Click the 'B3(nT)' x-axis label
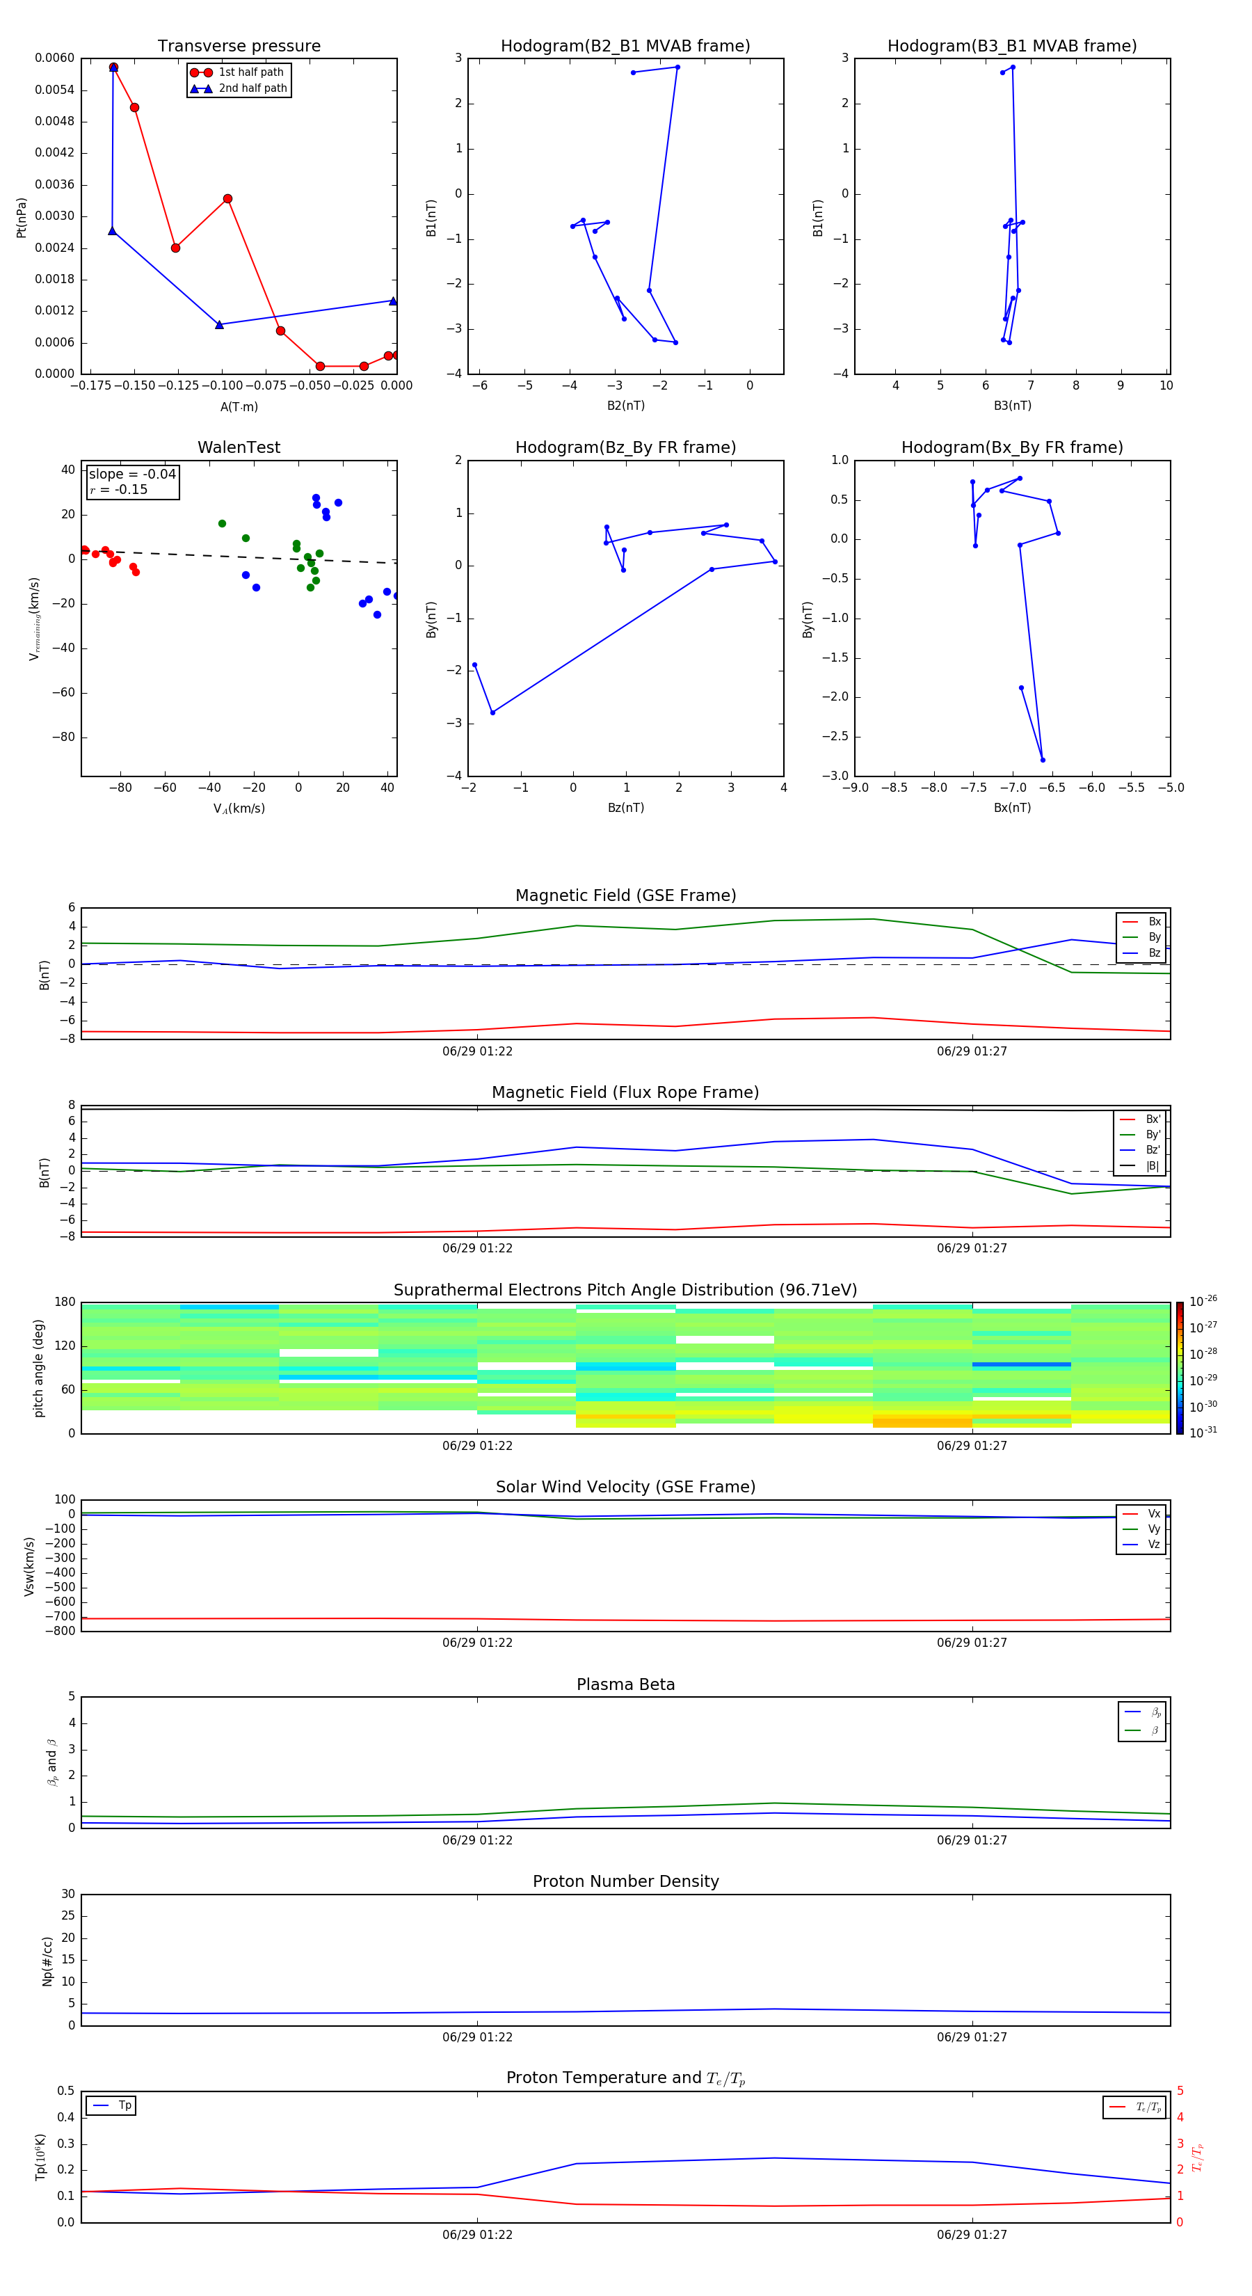 (x=1012, y=406)
